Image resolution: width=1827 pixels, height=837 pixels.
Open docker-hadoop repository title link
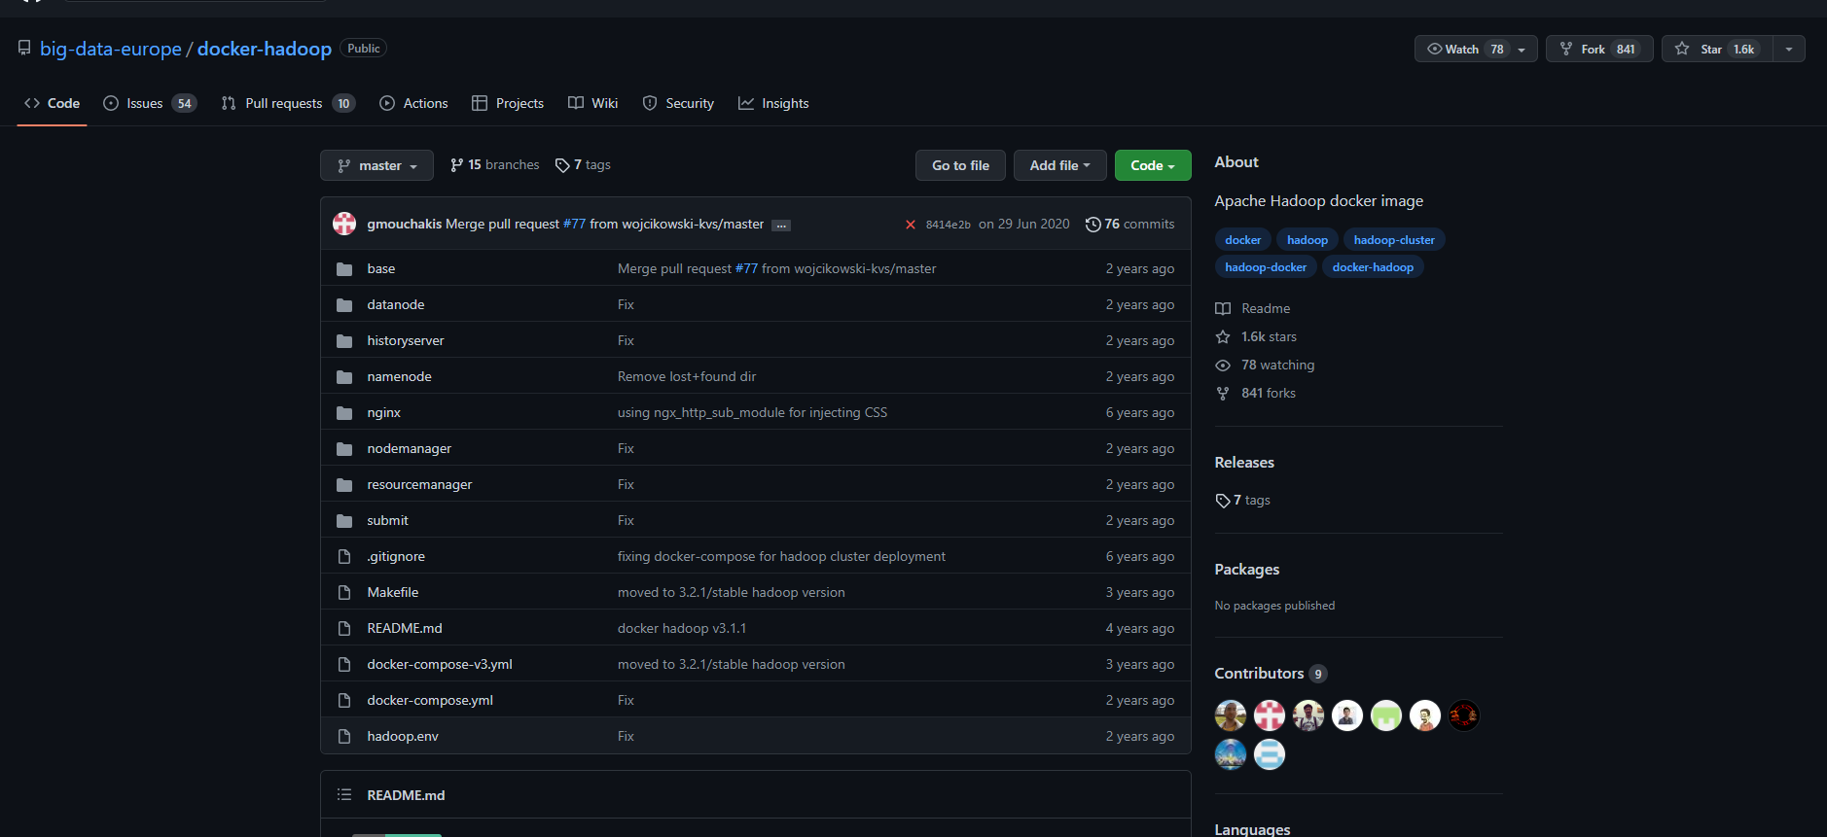(x=265, y=49)
